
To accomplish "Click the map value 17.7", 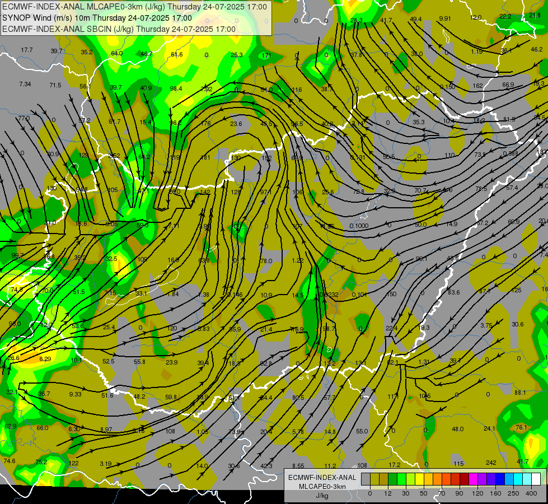I will coord(26,50).
